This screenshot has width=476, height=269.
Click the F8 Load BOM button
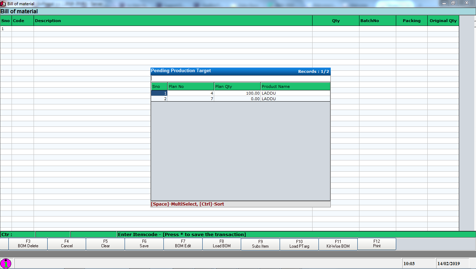222,244
